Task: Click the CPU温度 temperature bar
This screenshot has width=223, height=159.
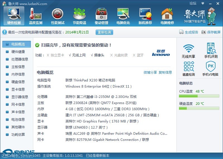Action: click(199, 96)
